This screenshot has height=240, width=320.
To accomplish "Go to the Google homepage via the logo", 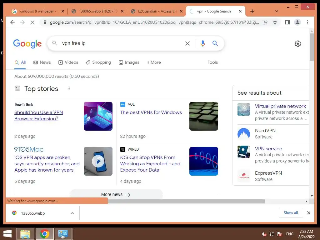I will (x=27, y=44).
